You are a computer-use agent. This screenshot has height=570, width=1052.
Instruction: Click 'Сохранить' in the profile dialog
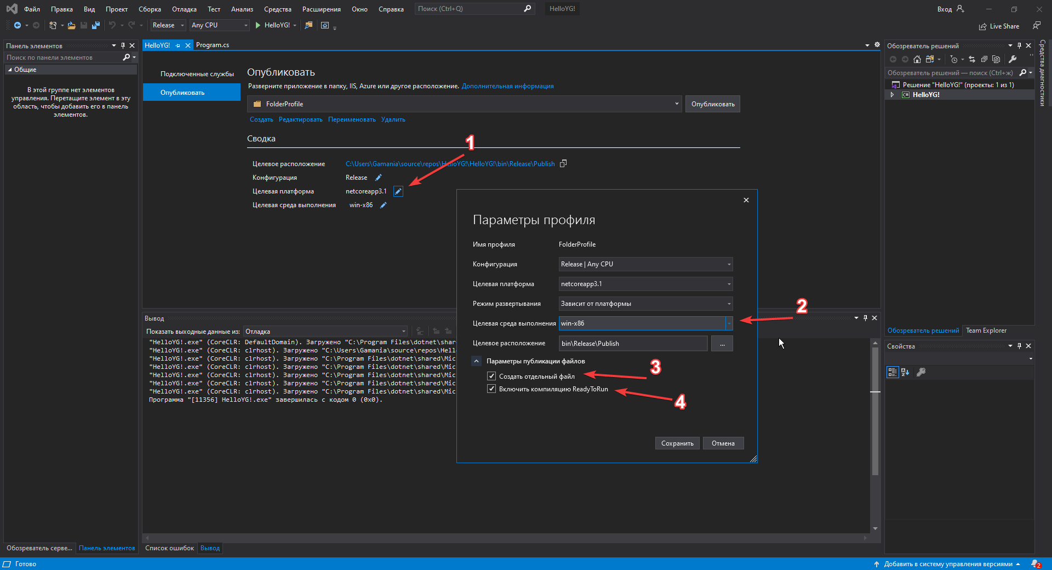click(x=677, y=443)
